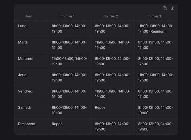Click Lundi cell containing Réunion note

click(156, 29)
